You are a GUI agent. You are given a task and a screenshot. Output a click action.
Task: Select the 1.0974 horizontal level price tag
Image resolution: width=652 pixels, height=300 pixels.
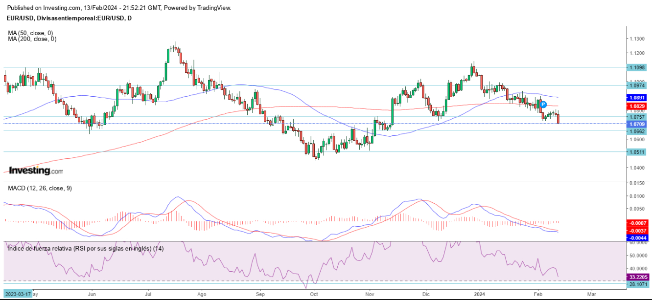[636, 85]
